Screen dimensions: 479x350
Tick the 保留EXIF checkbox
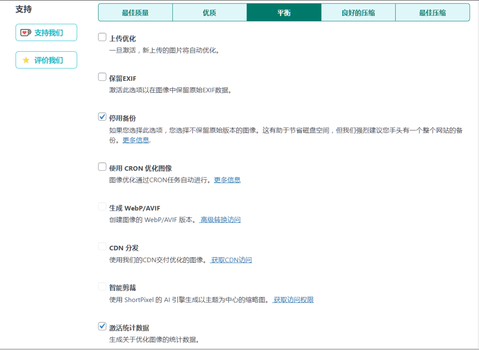pos(102,77)
